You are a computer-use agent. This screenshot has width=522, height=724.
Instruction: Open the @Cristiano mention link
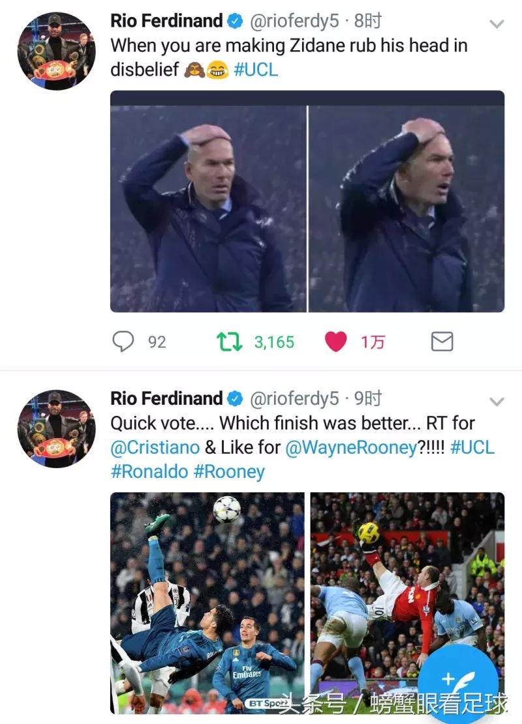[155, 447]
